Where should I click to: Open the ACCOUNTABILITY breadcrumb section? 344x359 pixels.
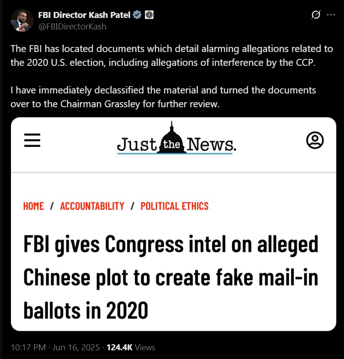(x=92, y=206)
